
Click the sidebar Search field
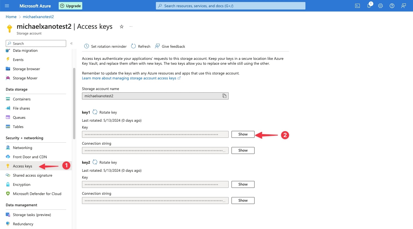(36, 43)
